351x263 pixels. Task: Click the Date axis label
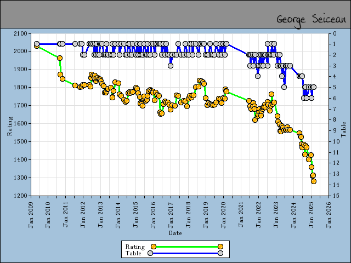(175, 233)
